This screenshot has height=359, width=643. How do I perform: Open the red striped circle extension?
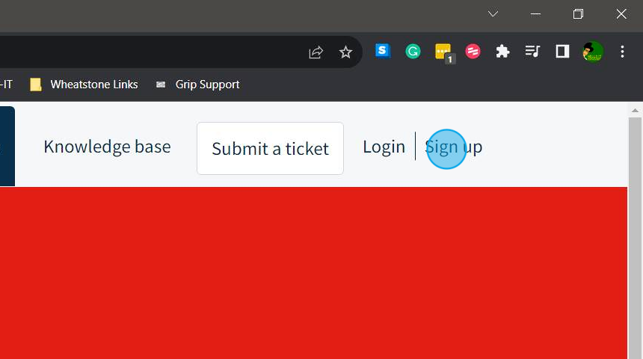(x=473, y=52)
